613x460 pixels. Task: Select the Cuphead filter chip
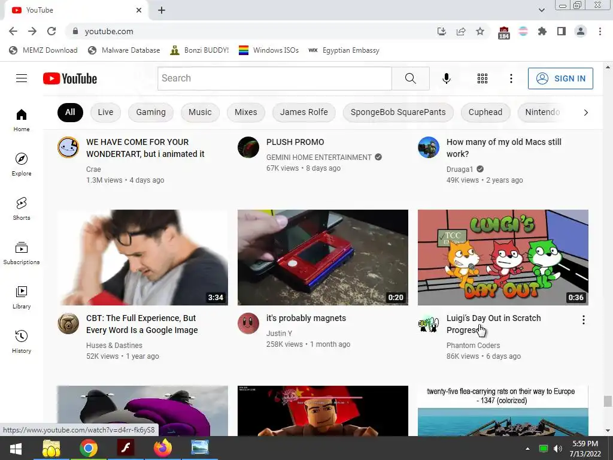(485, 112)
